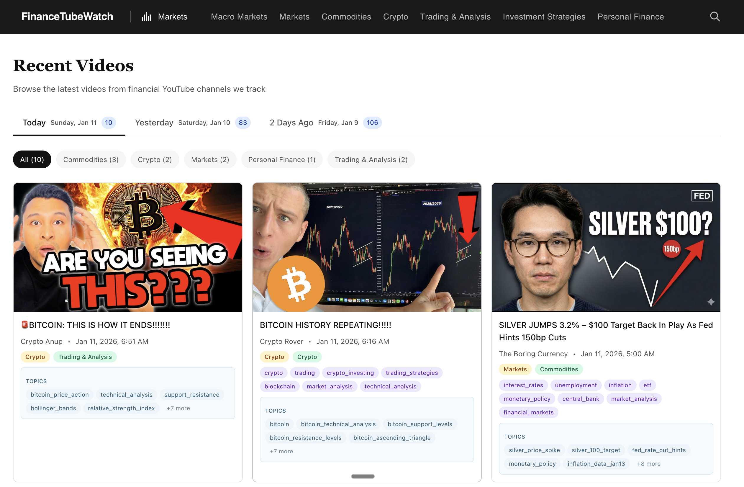Select the Trading & Analysis (2) filter
The width and height of the screenshot is (744, 487).
click(371, 159)
